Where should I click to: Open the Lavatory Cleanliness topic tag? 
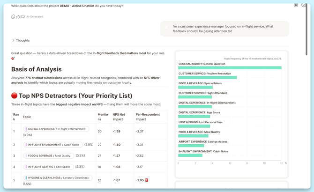[58, 178]
